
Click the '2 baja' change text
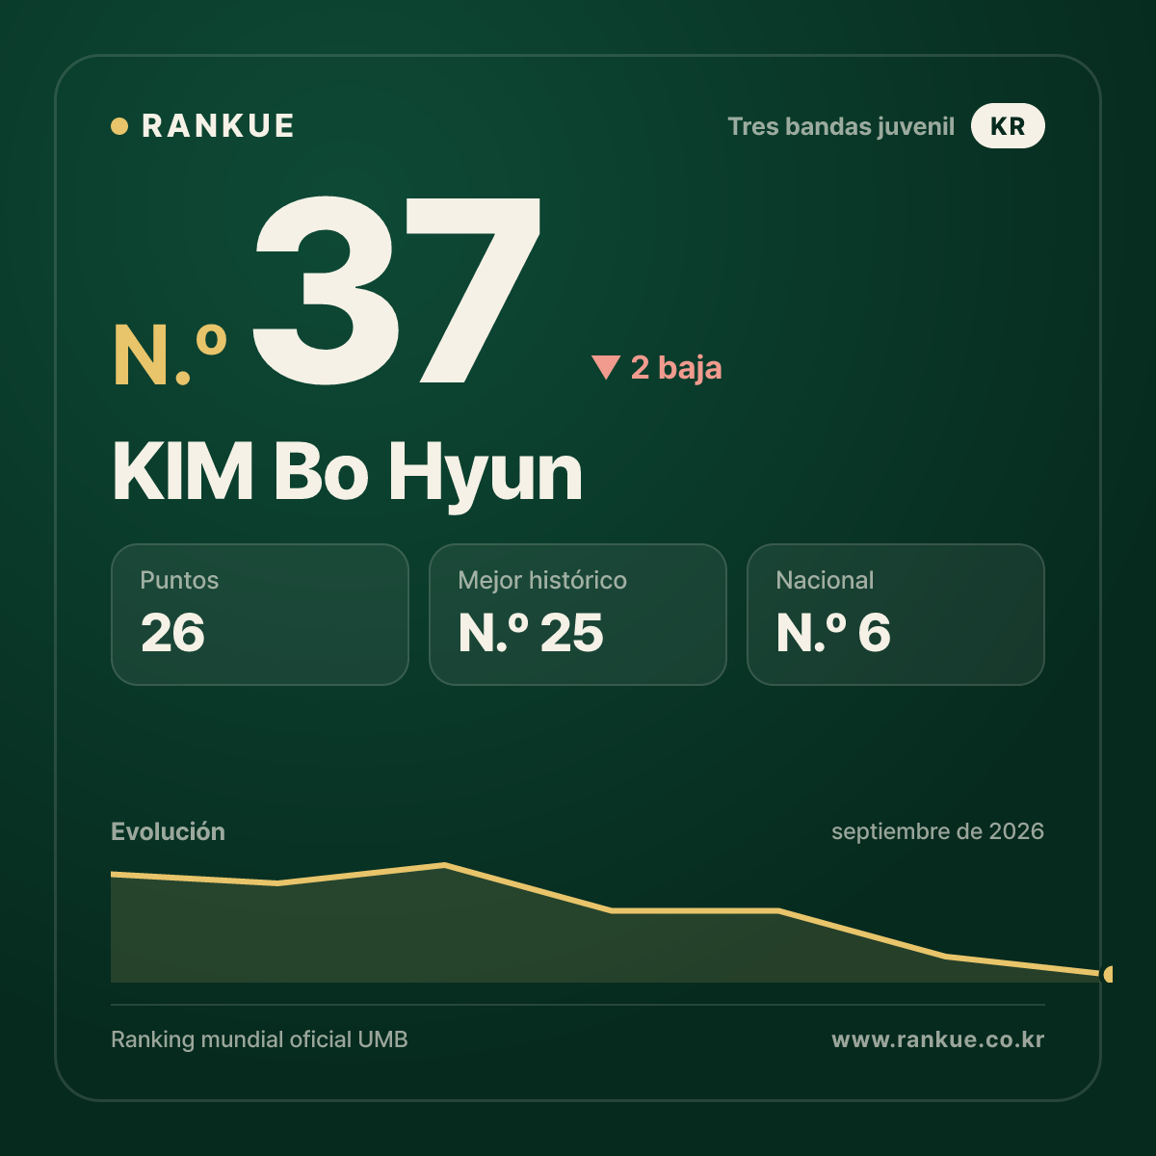(x=676, y=367)
